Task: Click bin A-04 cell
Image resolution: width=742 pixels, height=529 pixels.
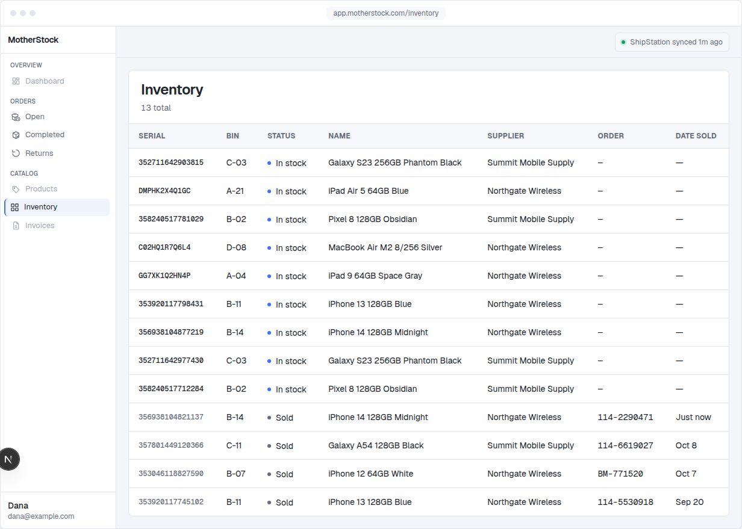Action: click(236, 276)
